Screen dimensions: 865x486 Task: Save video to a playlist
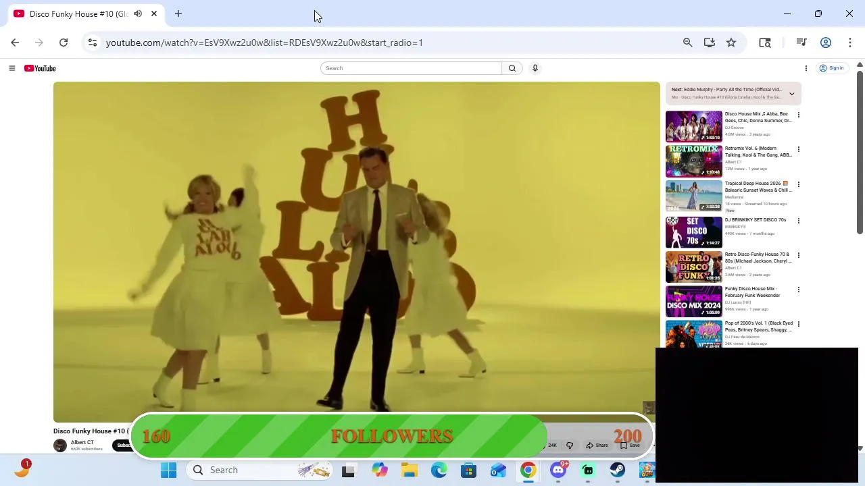coord(630,446)
